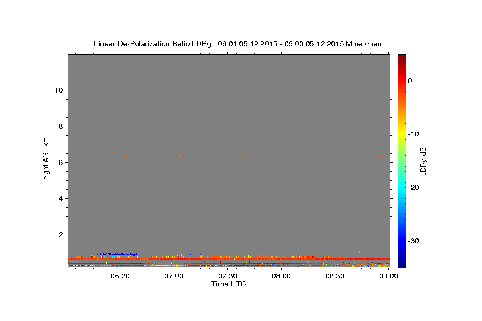Click the colorbar value label -30
482x321 pixels.
point(413,241)
